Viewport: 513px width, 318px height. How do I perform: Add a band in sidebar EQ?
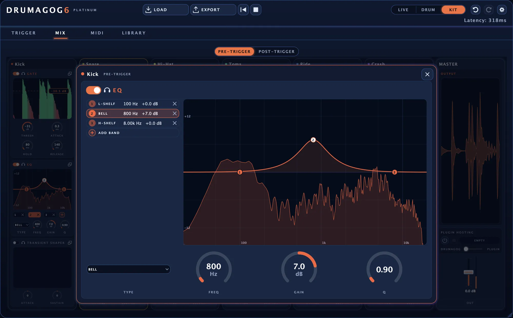click(x=62, y=215)
